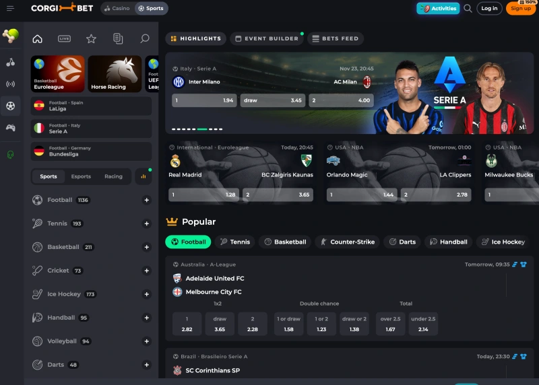Open the Horse Racing thumbnail card
Viewport: 539px width, 385px height.
[x=115, y=73]
